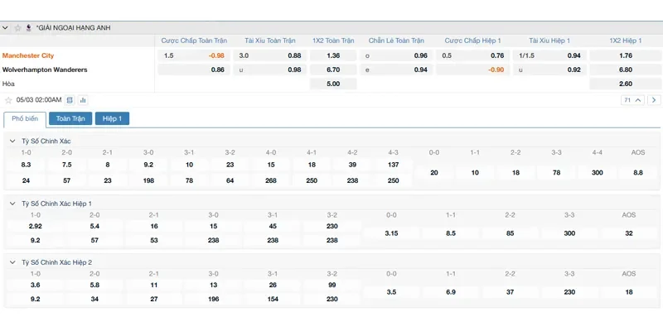
Task: Collapse the Tỷ Số Chính Xác Hiệp 1 section
Action: point(12,203)
